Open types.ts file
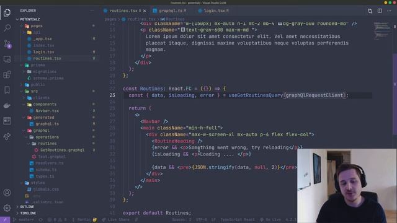The width and height of the screenshot is (397, 223). coord(45,176)
